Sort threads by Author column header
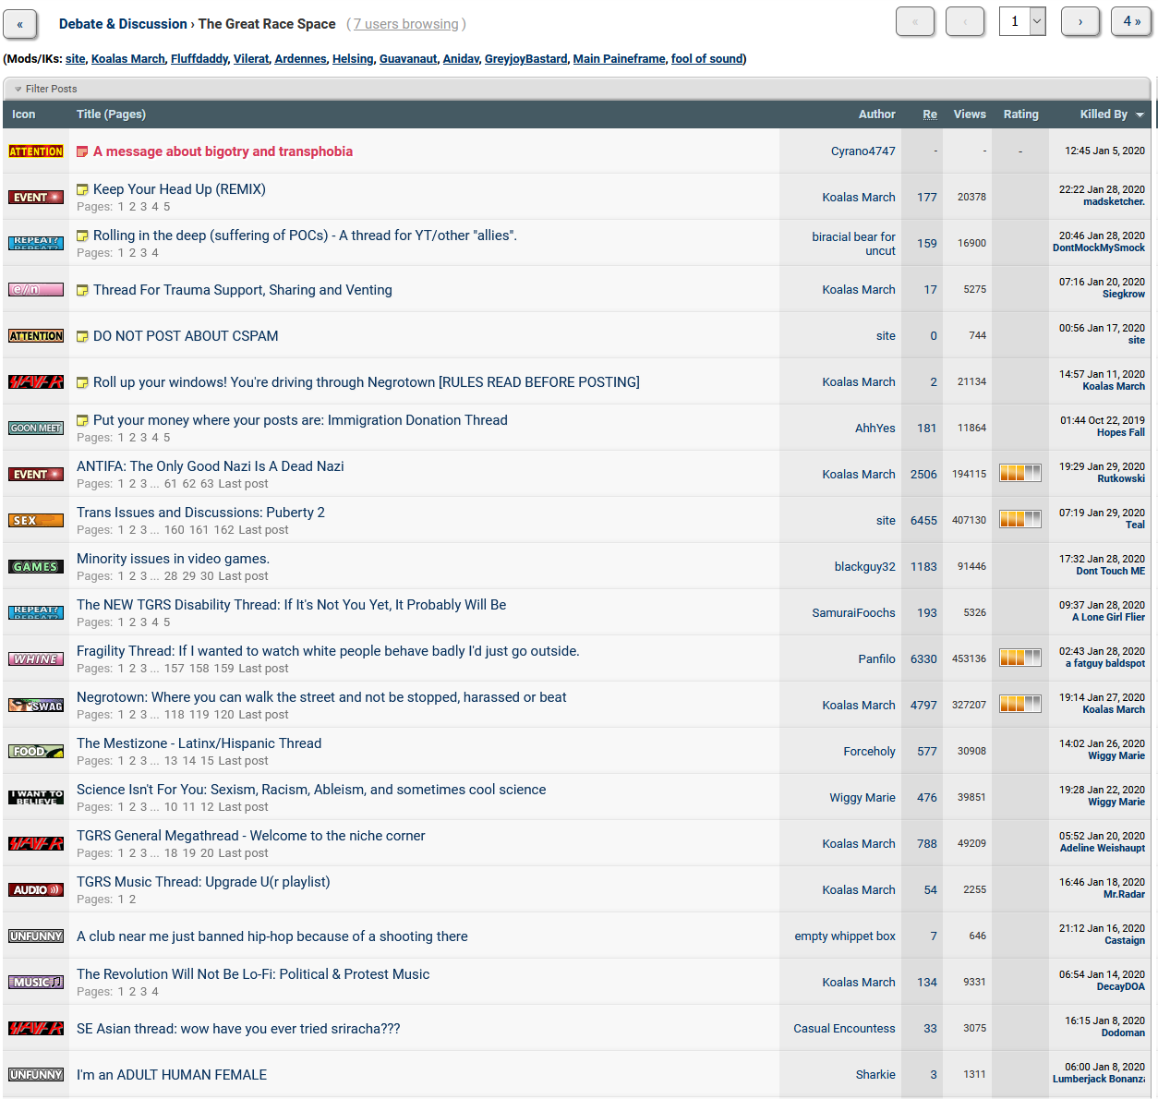Screen dimensions: 1158x1099 pyautogui.click(x=877, y=115)
